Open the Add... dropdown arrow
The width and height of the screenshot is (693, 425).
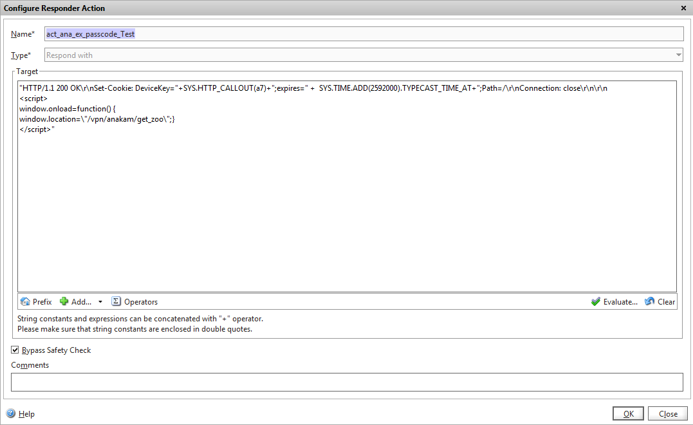(100, 301)
